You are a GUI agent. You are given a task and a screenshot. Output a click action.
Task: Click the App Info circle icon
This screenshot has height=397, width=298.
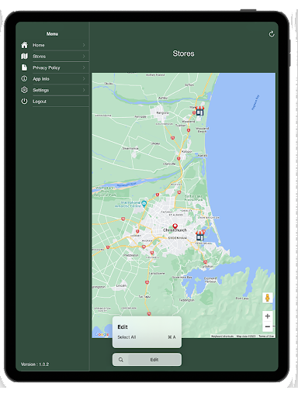(x=24, y=78)
